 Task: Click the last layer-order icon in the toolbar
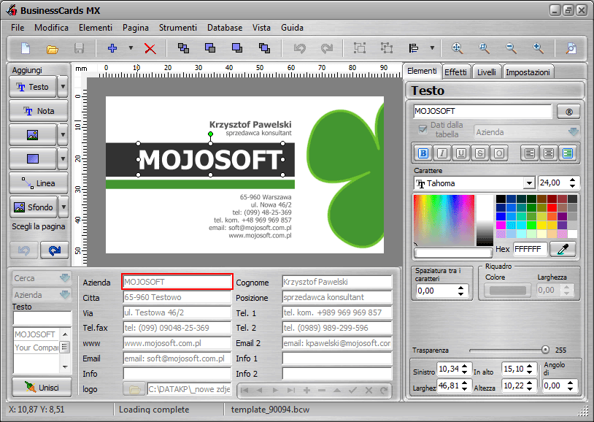[264, 48]
